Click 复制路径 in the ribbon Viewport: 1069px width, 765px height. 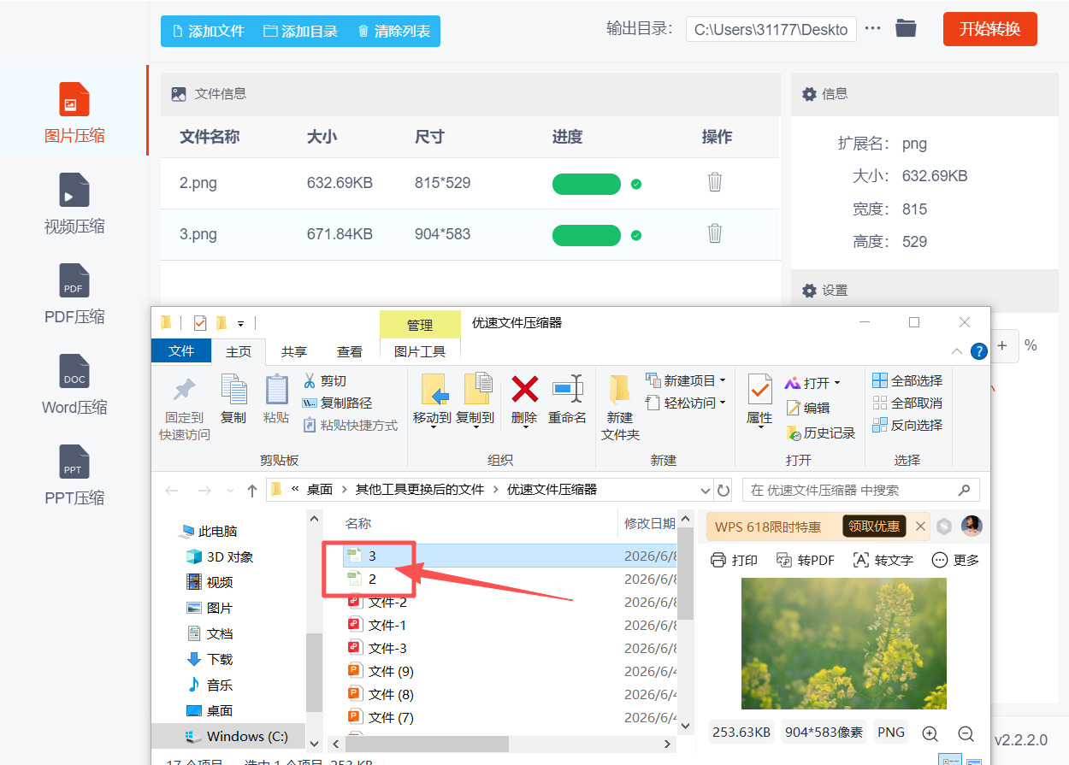[337, 403]
